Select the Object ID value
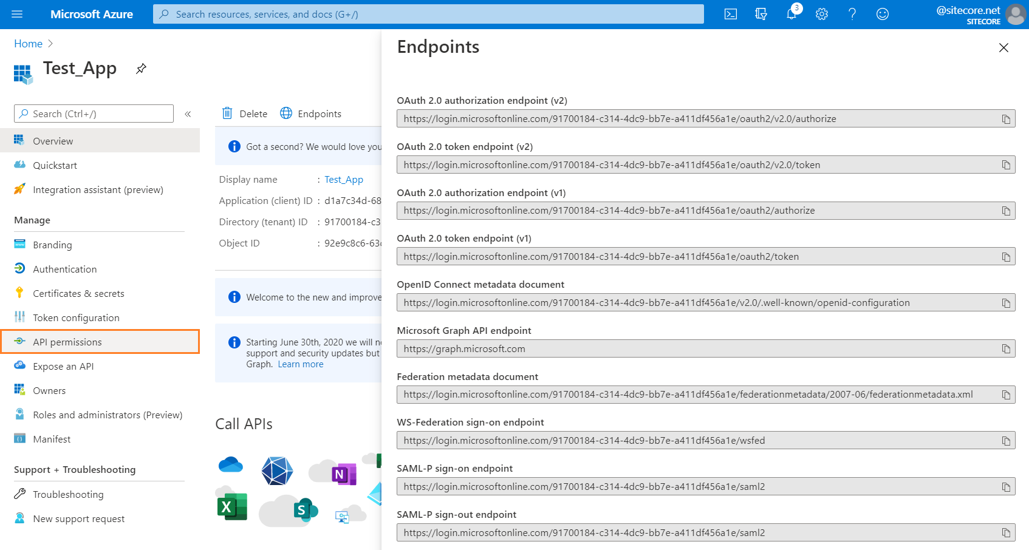 tap(352, 243)
